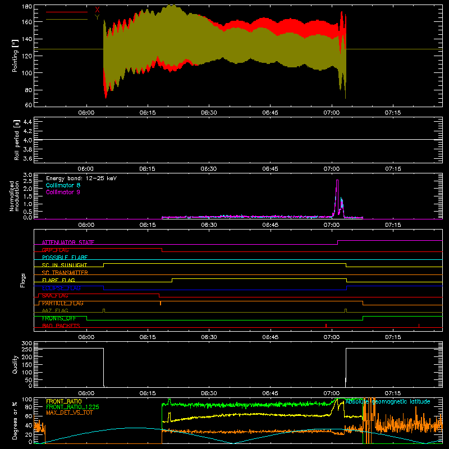The height and width of the screenshot is (449, 449).
Task: Click the 07:00 time label under the modulation panel
Action: pyautogui.click(x=332, y=225)
